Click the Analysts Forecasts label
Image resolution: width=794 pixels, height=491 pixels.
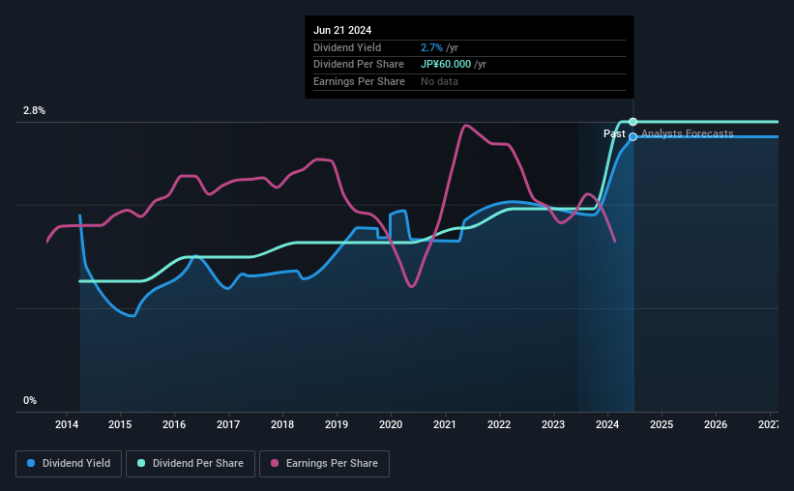688,133
